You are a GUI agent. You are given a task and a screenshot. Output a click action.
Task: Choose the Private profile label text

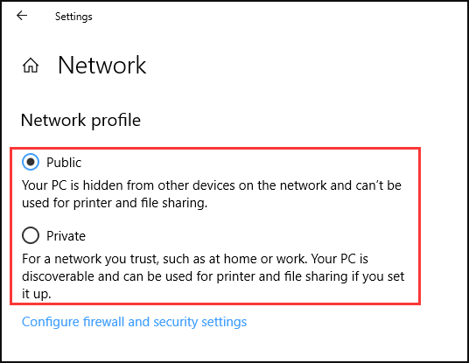point(66,236)
